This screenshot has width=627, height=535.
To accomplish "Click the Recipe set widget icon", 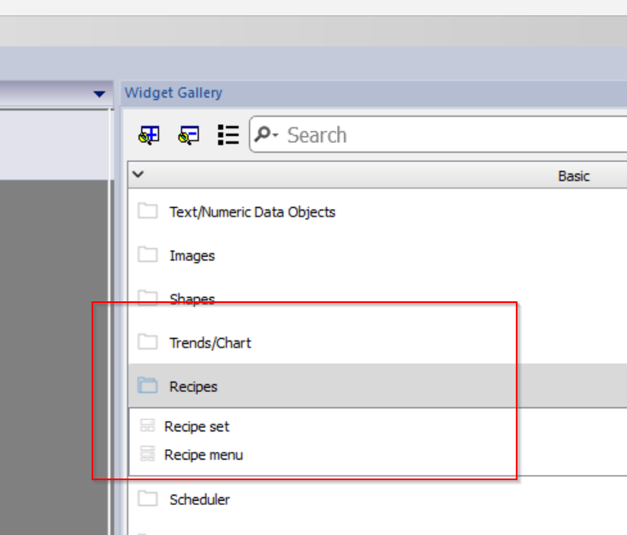I will click(x=147, y=425).
